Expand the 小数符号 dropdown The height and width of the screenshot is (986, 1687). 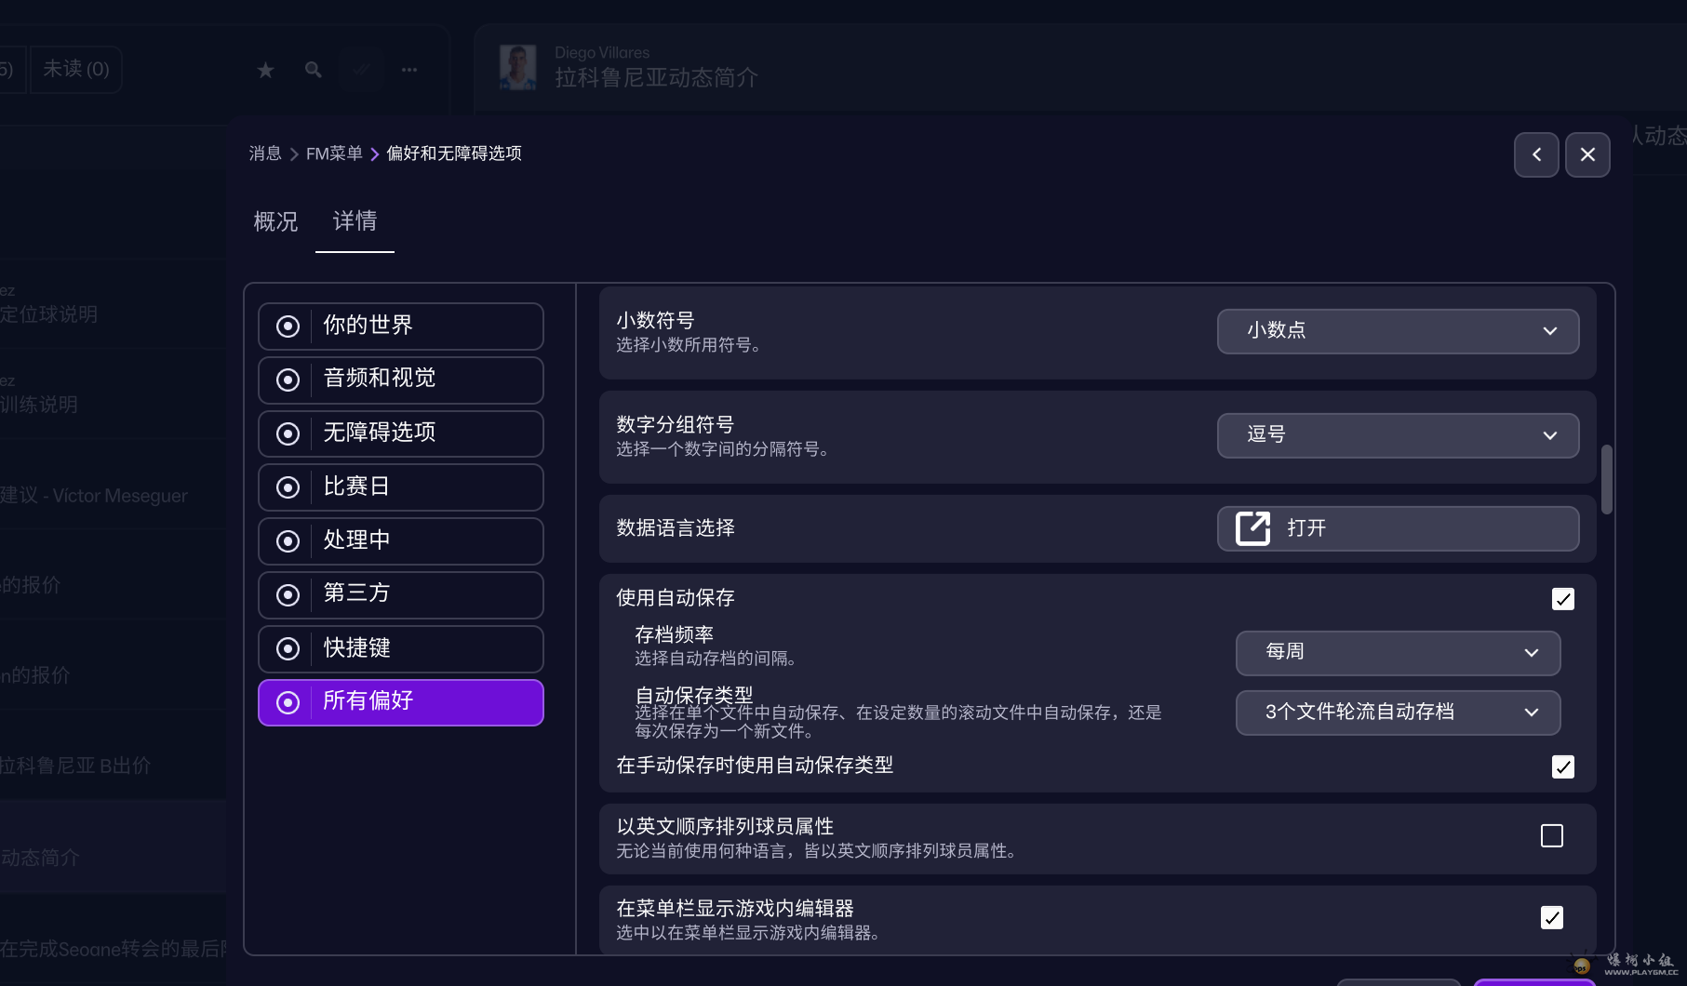coord(1398,331)
